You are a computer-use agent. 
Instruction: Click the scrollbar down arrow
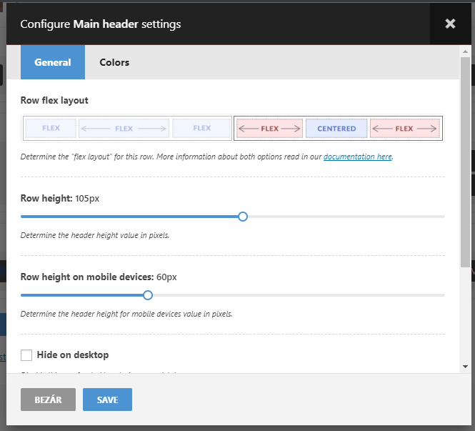tap(465, 366)
